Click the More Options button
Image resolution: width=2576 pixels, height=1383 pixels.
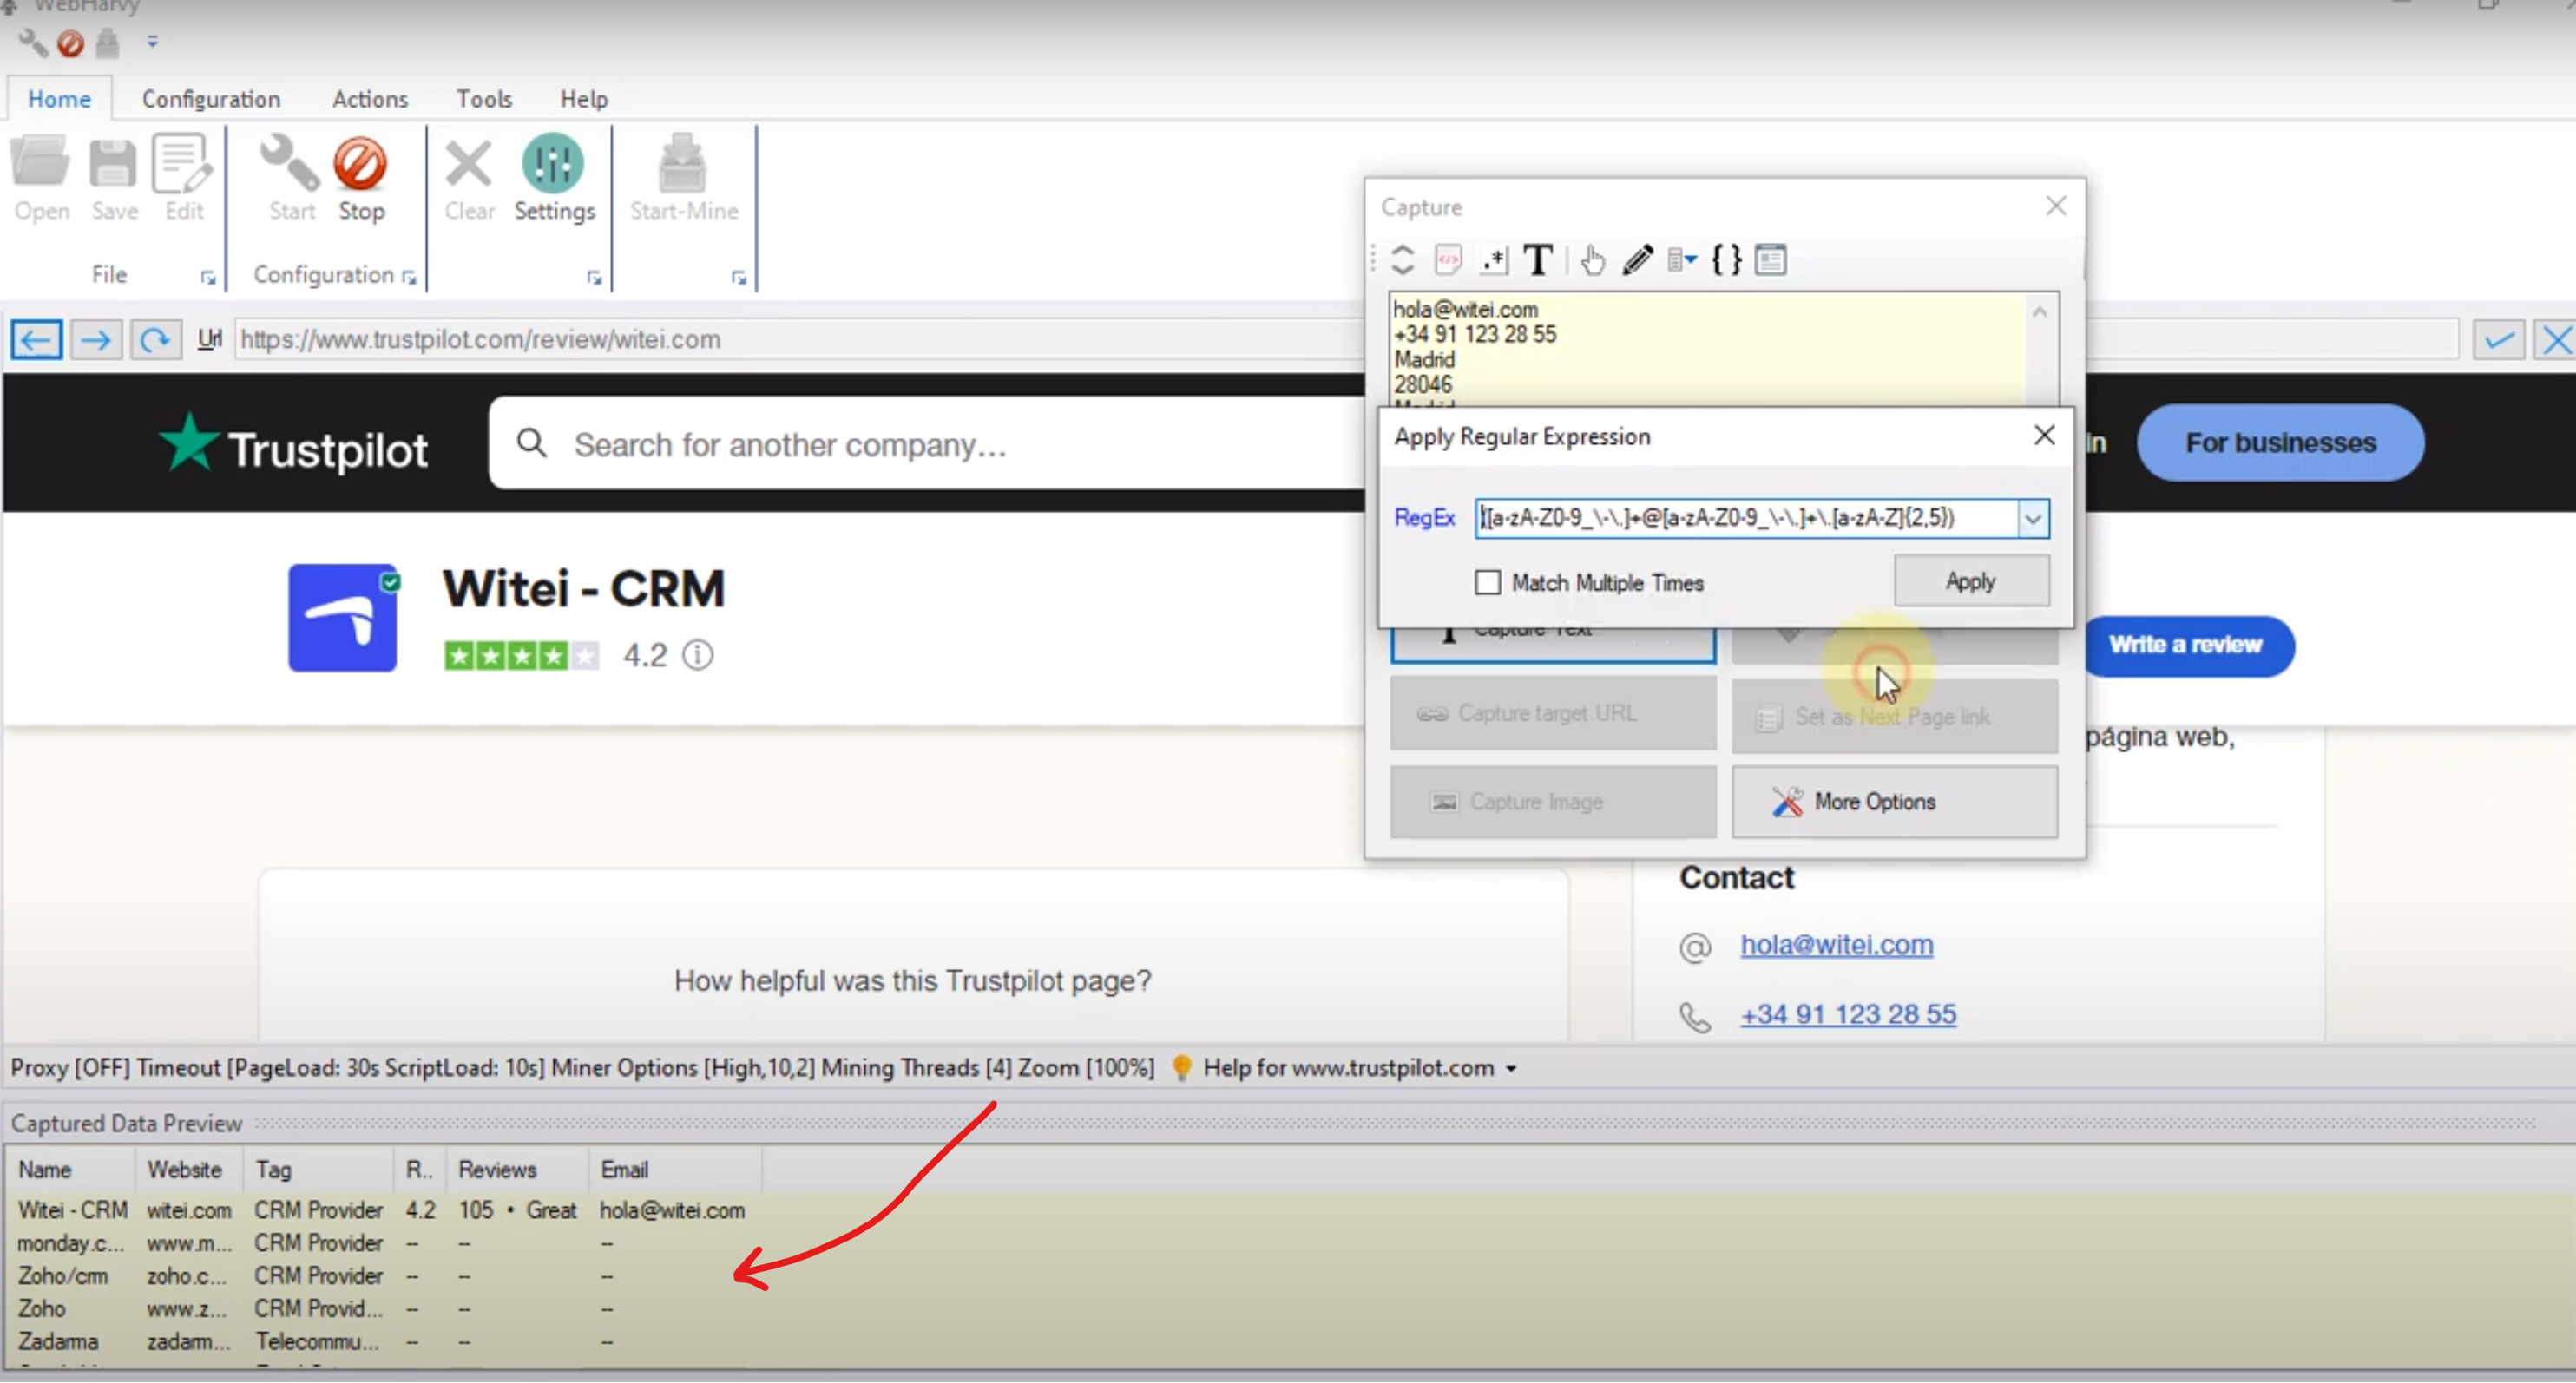(x=1894, y=802)
